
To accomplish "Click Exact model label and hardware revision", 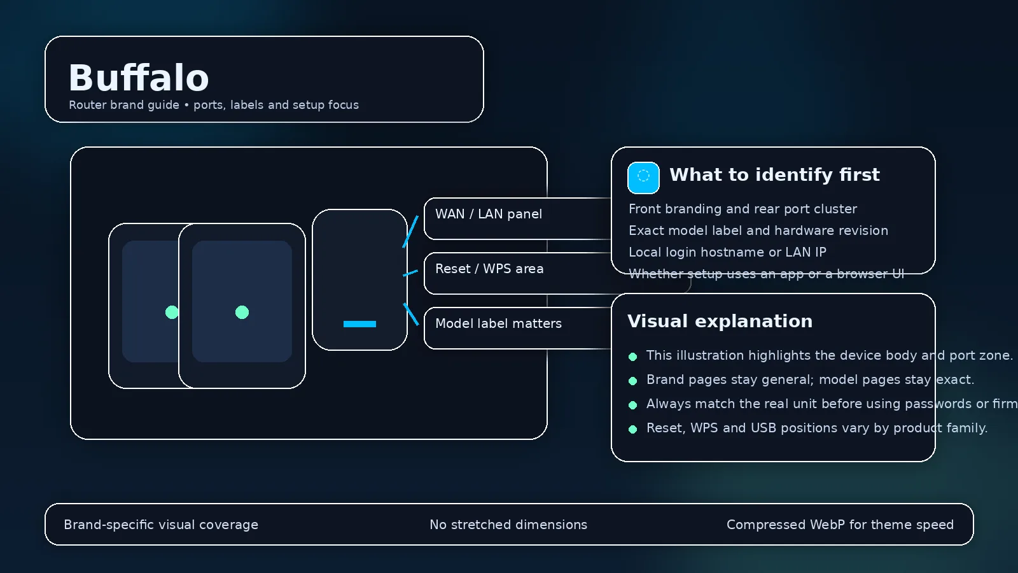I will pyautogui.click(x=758, y=230).
